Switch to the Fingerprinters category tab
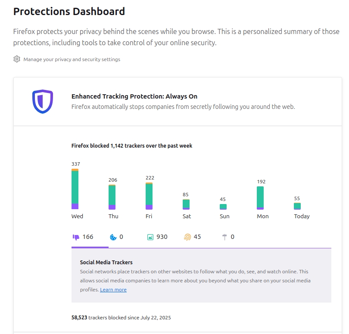 click(x=193, y=236)
